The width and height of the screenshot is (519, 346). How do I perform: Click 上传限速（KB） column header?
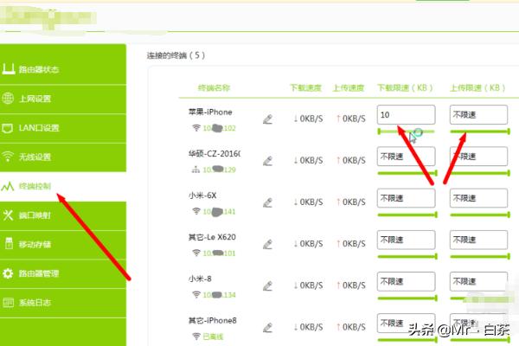(x=478, y=87)
